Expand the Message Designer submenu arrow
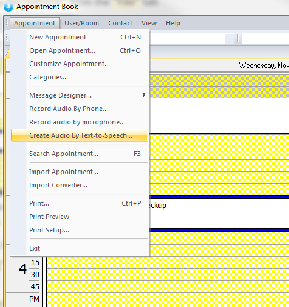The width and height of the screenshot is (289, 307). [x=144, y=95]
